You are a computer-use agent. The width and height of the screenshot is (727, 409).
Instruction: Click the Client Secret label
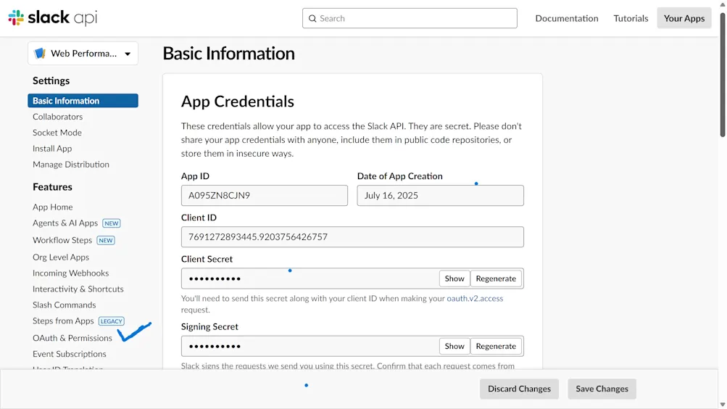click(207, 259)
